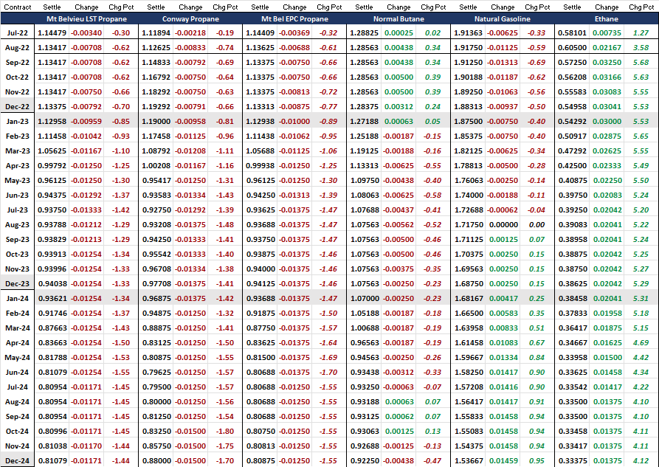Select Mar-23 Normal Butane settle 1.19125

coord(364,151)
